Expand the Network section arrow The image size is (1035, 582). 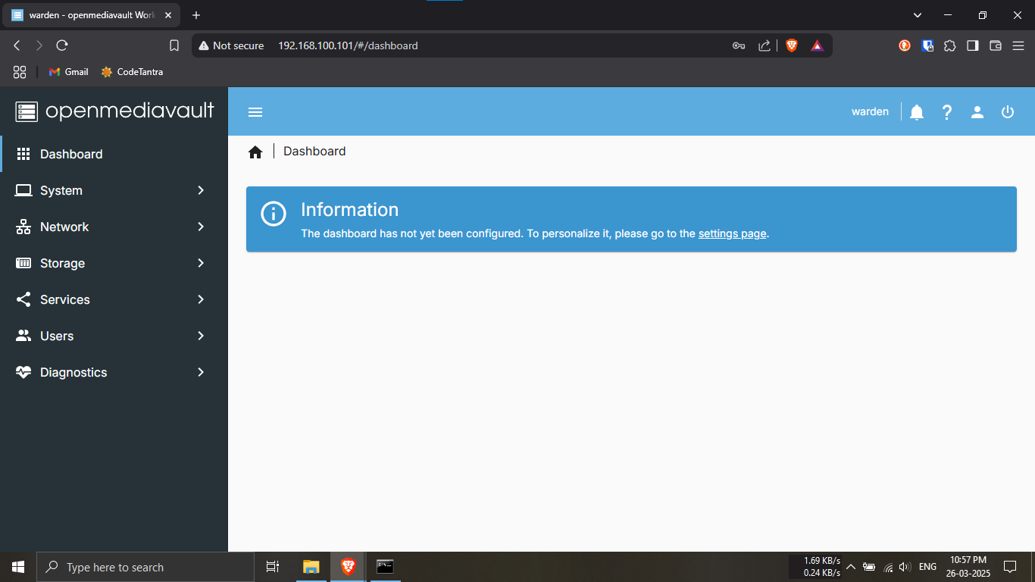coord(201,227)
